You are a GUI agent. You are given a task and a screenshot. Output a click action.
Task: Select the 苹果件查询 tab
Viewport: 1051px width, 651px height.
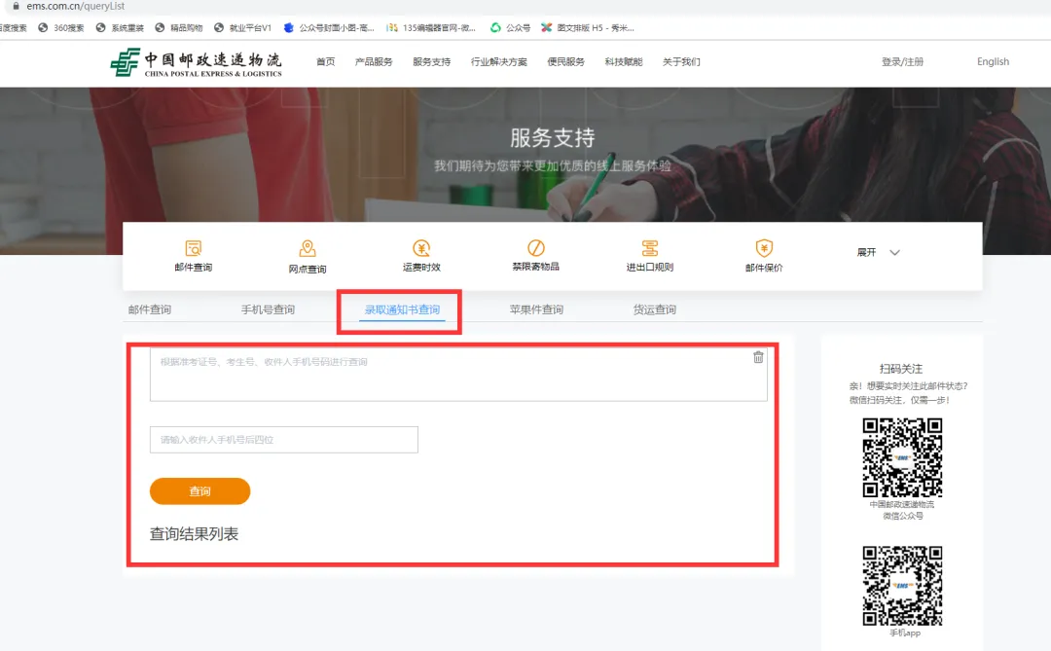536,309
